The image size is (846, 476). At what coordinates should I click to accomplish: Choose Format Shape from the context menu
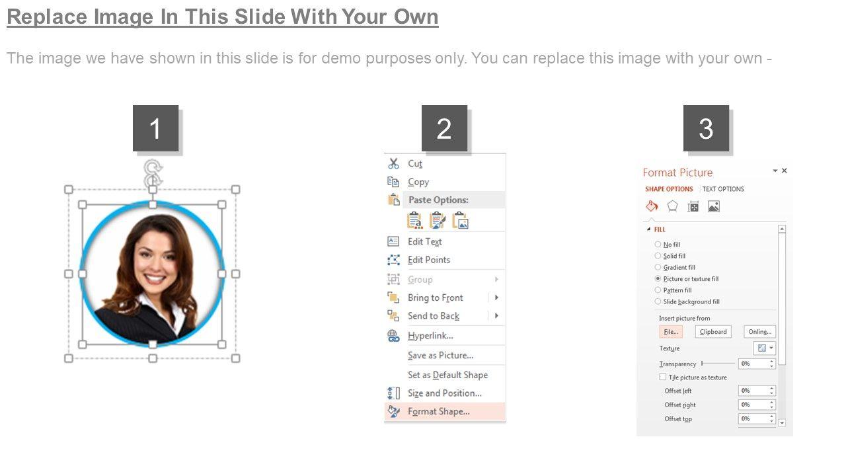[438, 411]
